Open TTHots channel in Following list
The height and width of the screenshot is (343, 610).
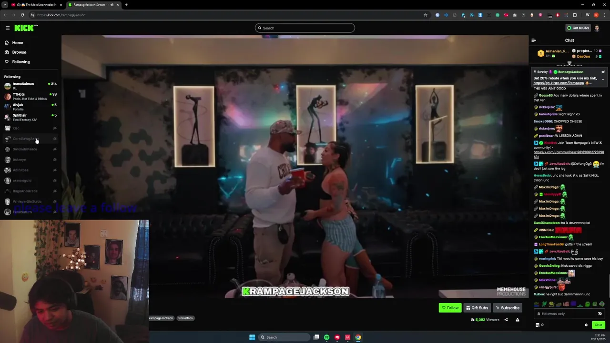(30, 96)
